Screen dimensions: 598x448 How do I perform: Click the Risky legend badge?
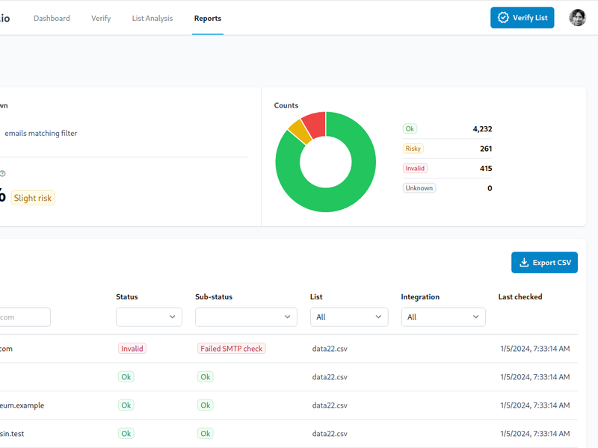pos(413,149)
